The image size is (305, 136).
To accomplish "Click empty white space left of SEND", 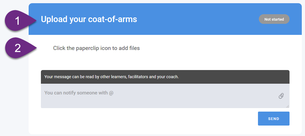I will (146, 119).
